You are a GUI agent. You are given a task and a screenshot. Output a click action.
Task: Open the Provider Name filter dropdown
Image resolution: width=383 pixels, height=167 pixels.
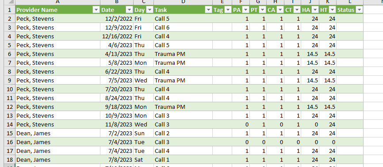coord(96,10)
